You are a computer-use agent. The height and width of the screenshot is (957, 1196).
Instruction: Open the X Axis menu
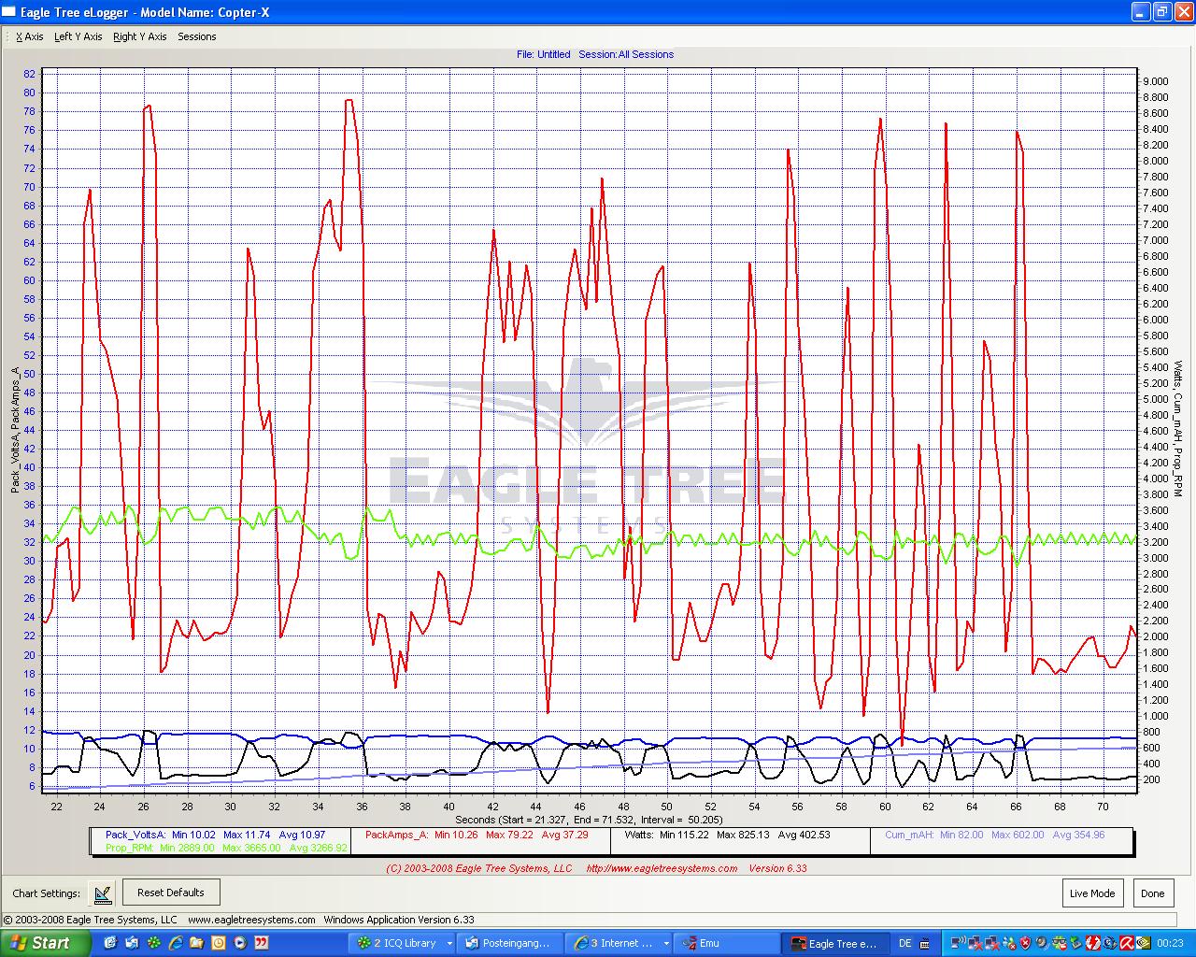29,36
